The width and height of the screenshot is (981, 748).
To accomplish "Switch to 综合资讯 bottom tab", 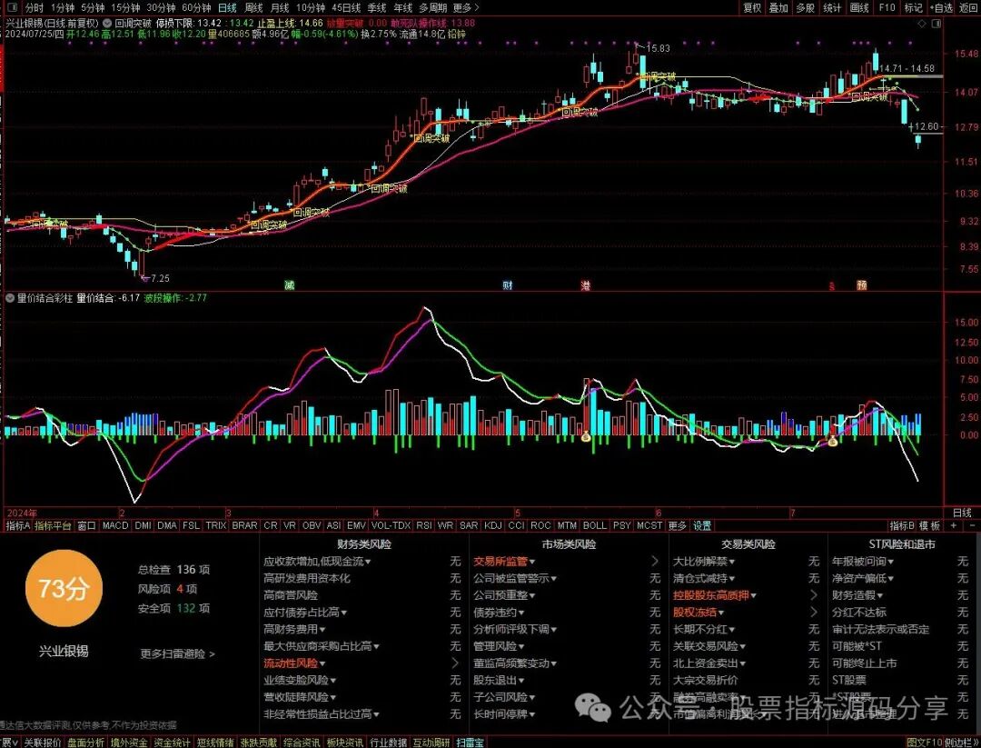I will 302,743.
